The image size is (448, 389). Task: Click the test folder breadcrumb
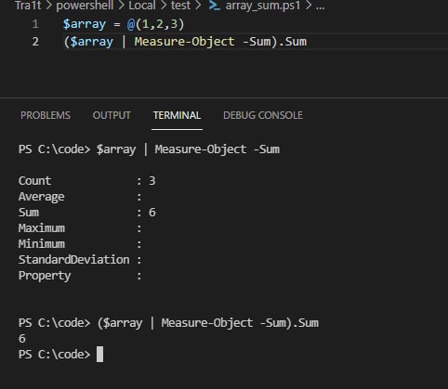coord(180,6)
